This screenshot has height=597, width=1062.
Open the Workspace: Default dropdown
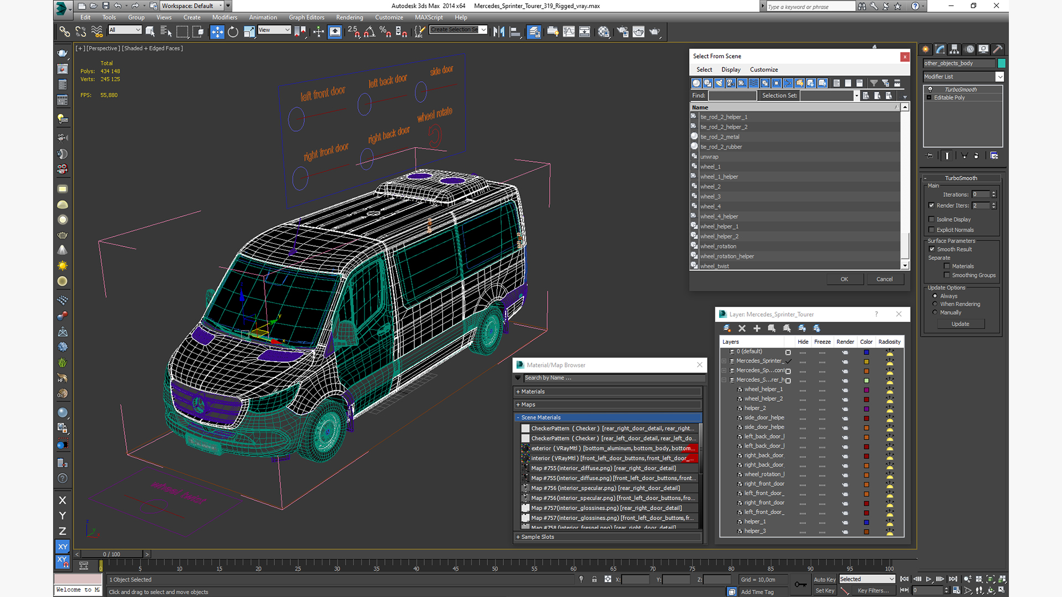pyautogui.click(x=195, y=6)
